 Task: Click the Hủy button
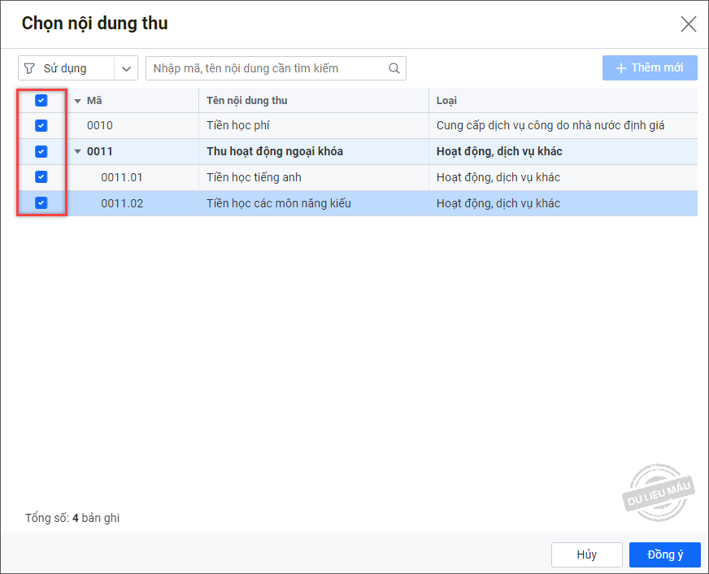coord(586,554)
